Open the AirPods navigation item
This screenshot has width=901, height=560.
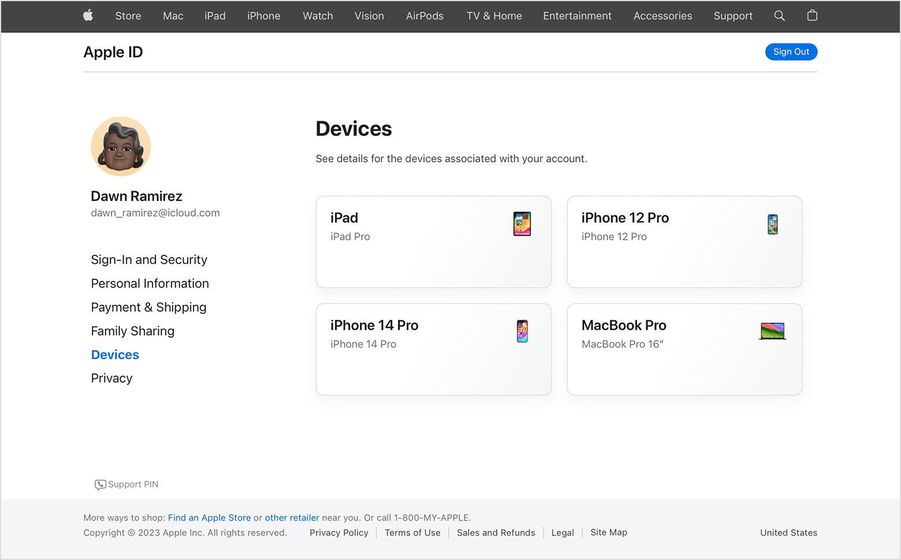[425, 16]
